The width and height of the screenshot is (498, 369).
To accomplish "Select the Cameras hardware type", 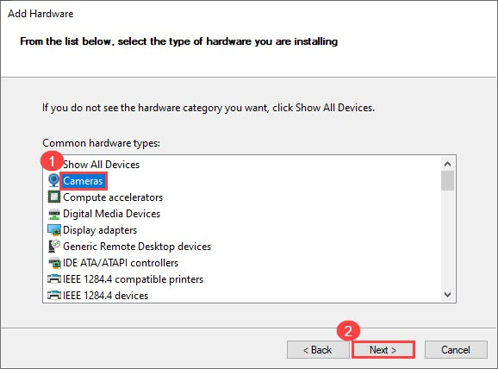I will click(x=83, y=181).
